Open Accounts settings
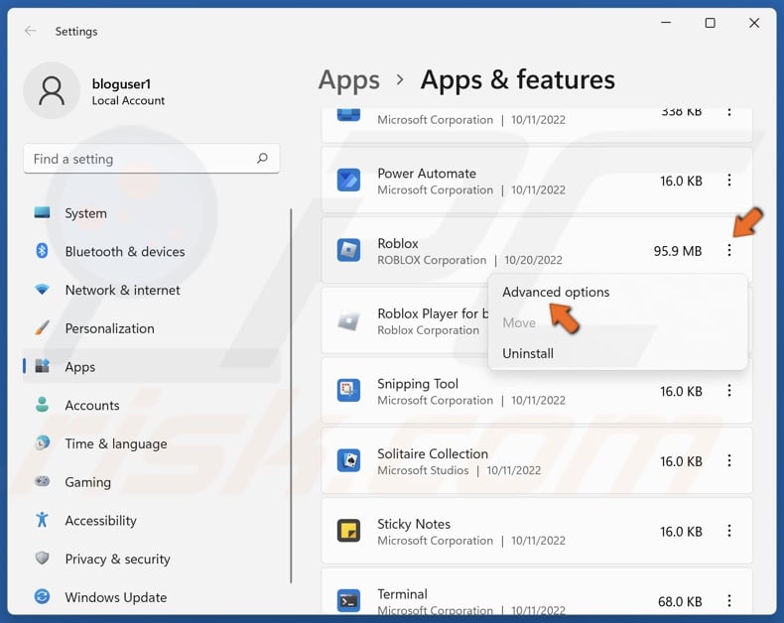Viewport: 784px width, 623px height. [151, 405]
